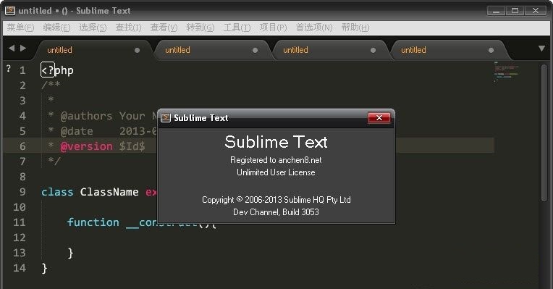Open the 工具(T) menu
This screenshot has width=553, height=289.
point(237,28)
